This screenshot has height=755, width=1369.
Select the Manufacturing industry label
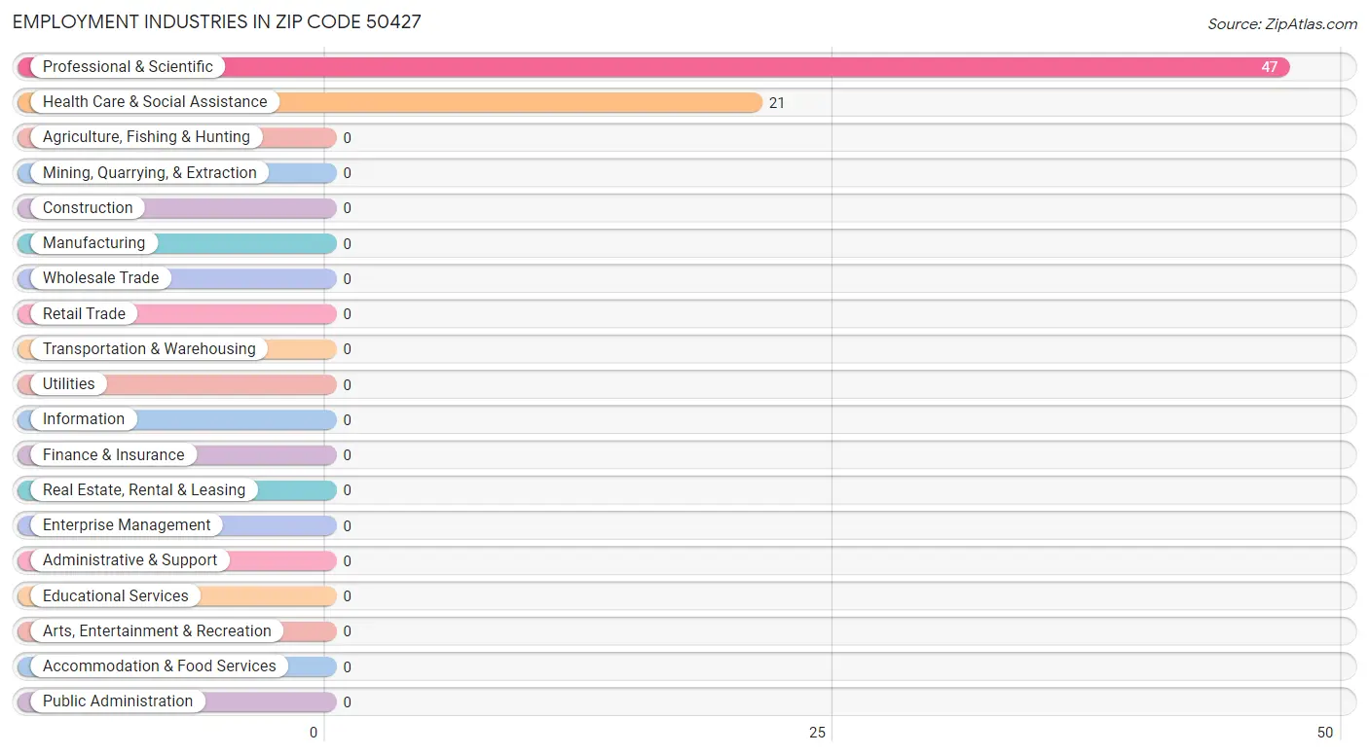click(x=93, y=242)
